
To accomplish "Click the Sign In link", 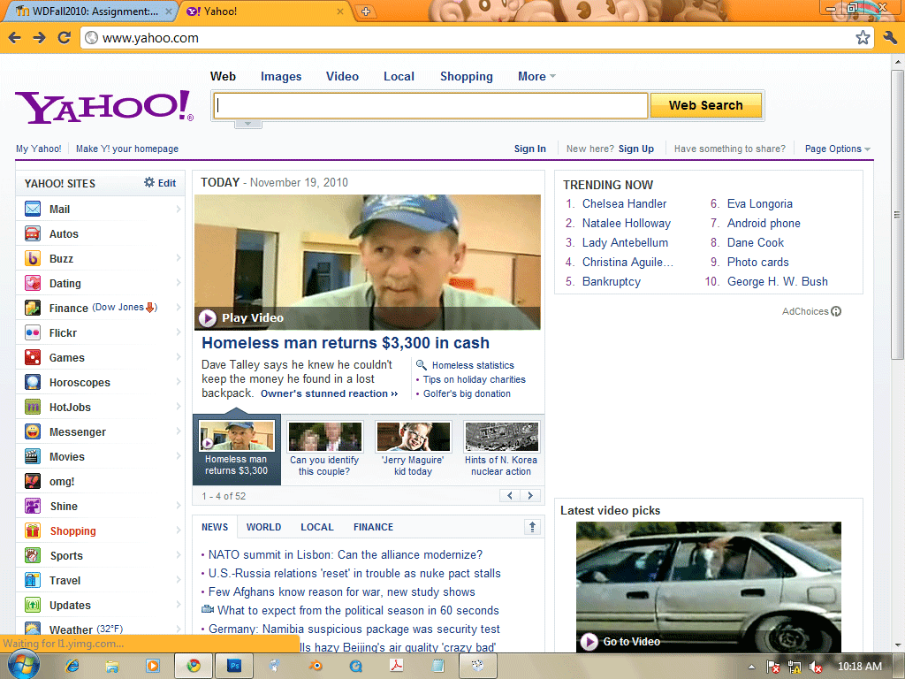I will pyautogui.click(x=529, y=149).
